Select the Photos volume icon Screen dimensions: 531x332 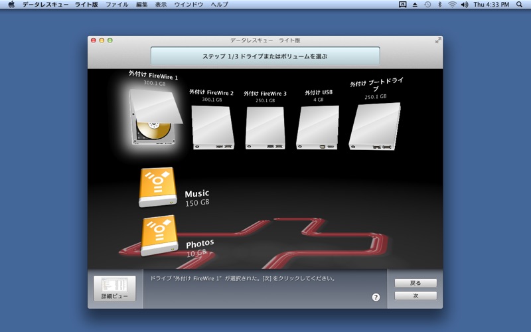point(159,236)
